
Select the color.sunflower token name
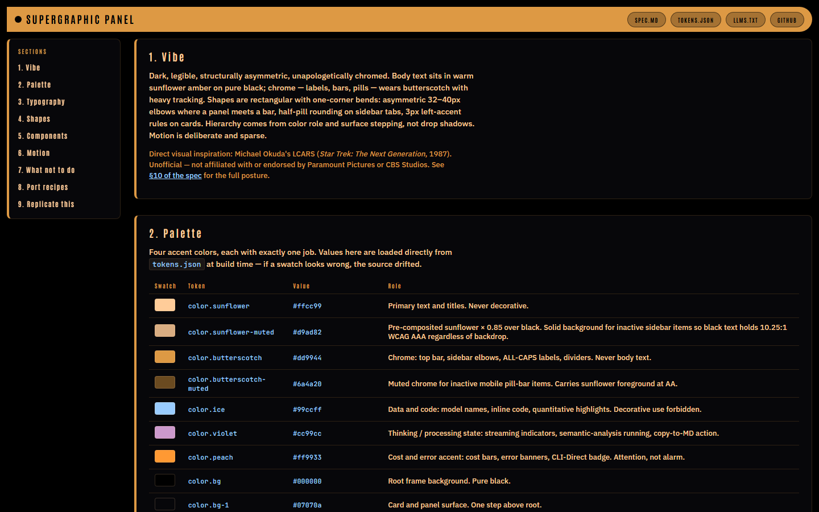219,306
